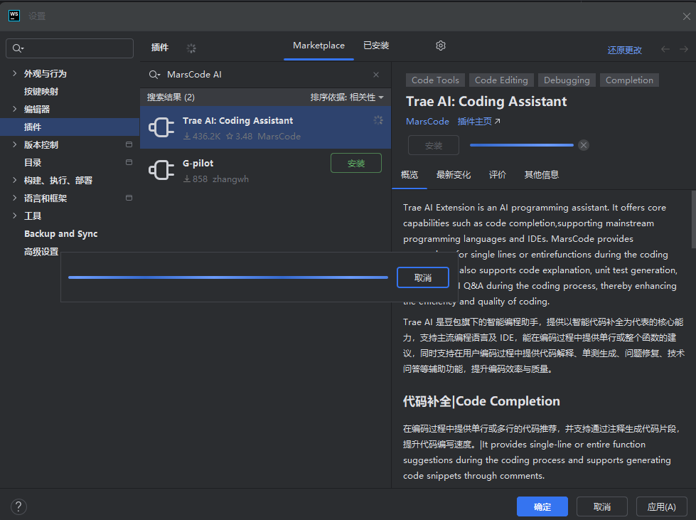The image size is (696, 520).
Task: Focus the MarsCode AI plugin search field
Action: click(x=265, y=75)
